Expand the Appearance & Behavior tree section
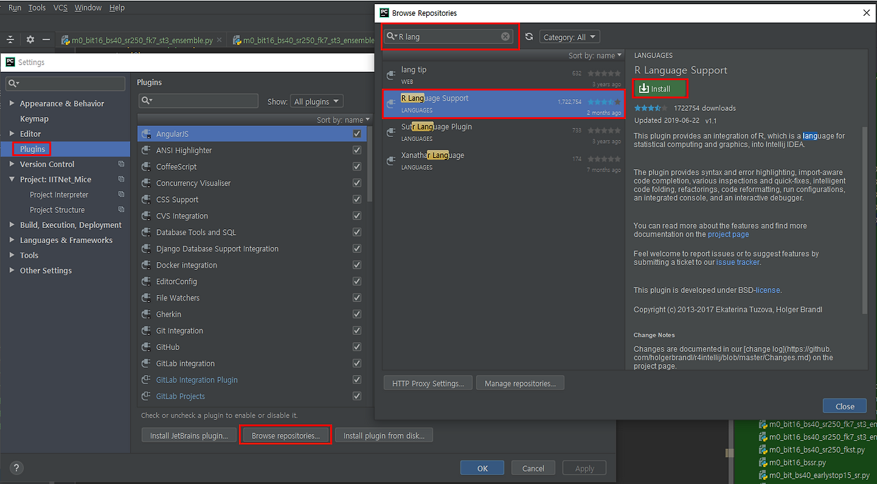The width and height of the screenshot is (877, 484). click(12, 103)
